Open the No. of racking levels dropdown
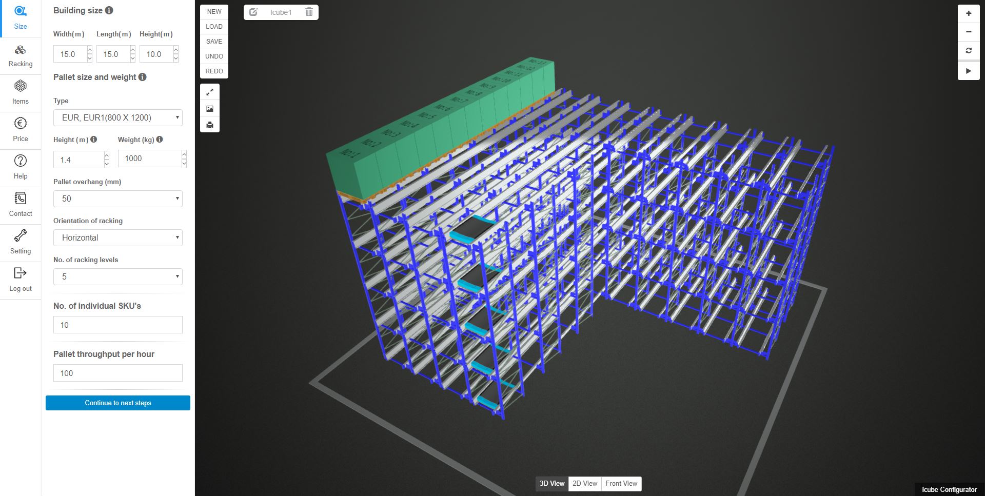The width and height of the screenshot is (985, 496). click(x=117, y=276)
